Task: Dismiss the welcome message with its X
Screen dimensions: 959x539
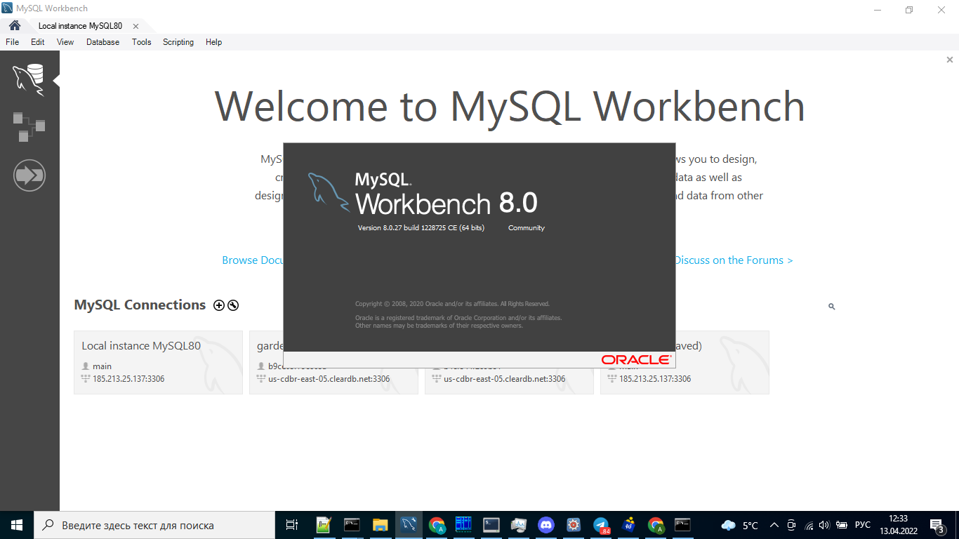Action: (950, 60)
